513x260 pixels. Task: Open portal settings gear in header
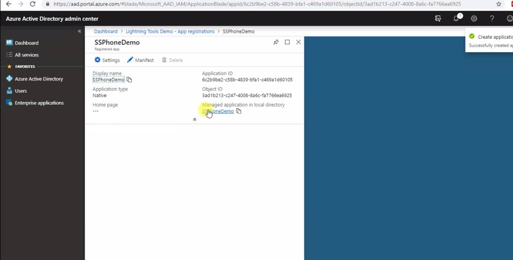pos(474,18)
